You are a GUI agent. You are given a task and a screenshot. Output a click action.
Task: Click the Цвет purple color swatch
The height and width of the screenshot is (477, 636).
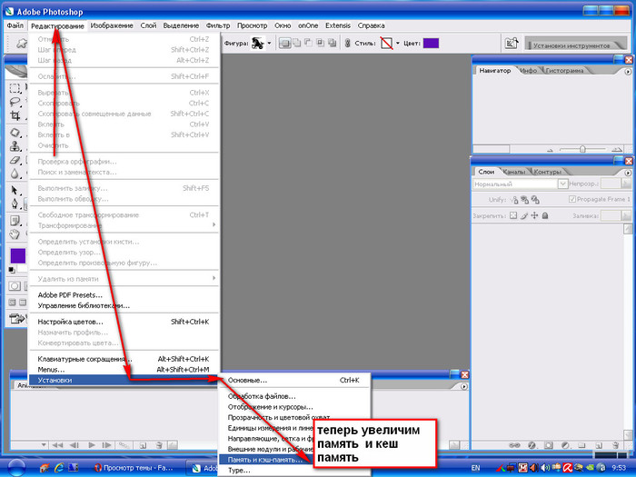tap(431, 43)
